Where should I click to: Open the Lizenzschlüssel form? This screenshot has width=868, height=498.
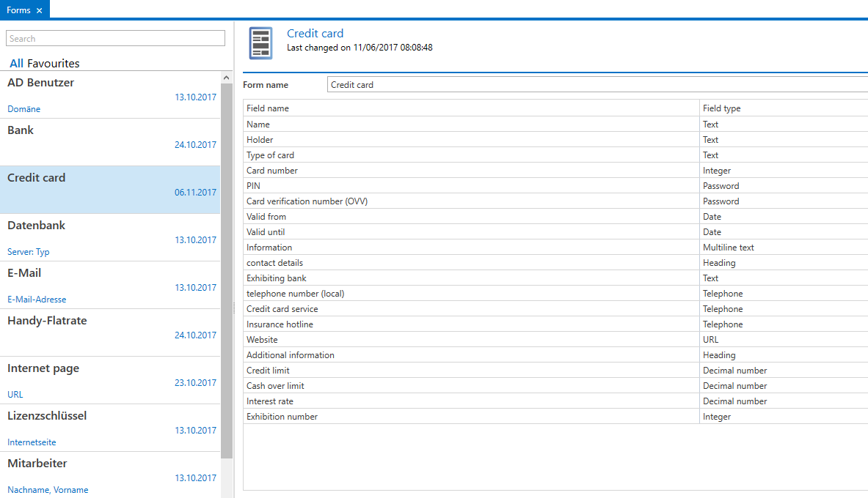click(110, 428)
